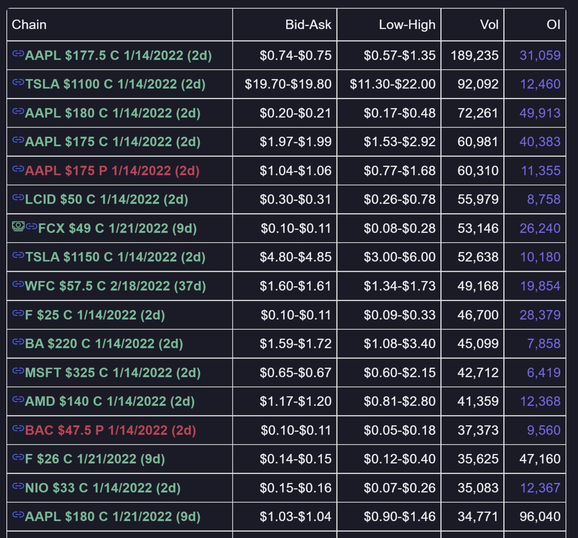Click open interest value 47,160
Viewport: 578px width, 538px height.
click(540, 459)
